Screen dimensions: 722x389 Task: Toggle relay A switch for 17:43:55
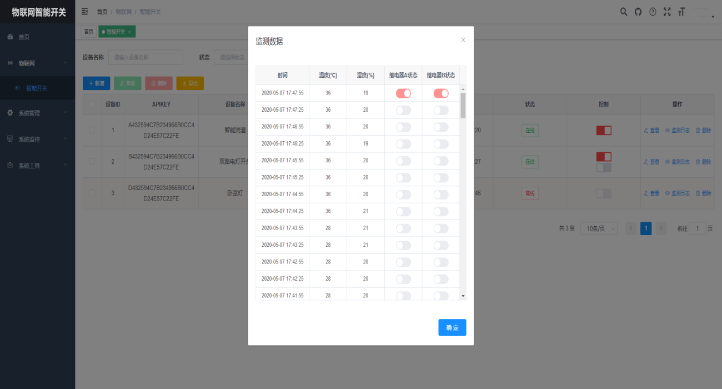403,228
